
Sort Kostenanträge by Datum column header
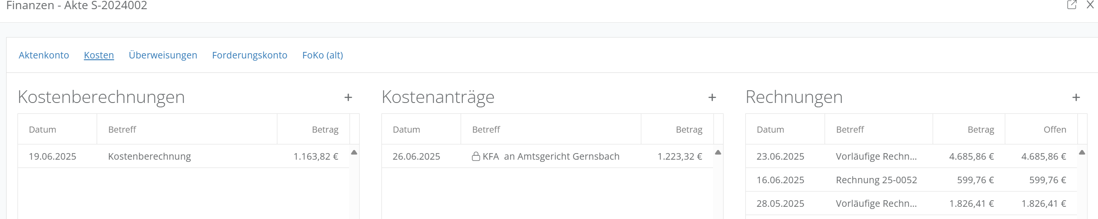[406, 130]
